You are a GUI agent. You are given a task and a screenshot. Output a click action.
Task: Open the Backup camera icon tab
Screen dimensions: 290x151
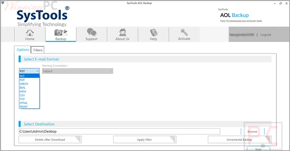(61, 35)
